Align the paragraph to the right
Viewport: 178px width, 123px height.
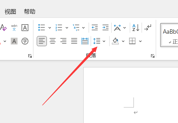pyautogui.click(x=63, y=41)
